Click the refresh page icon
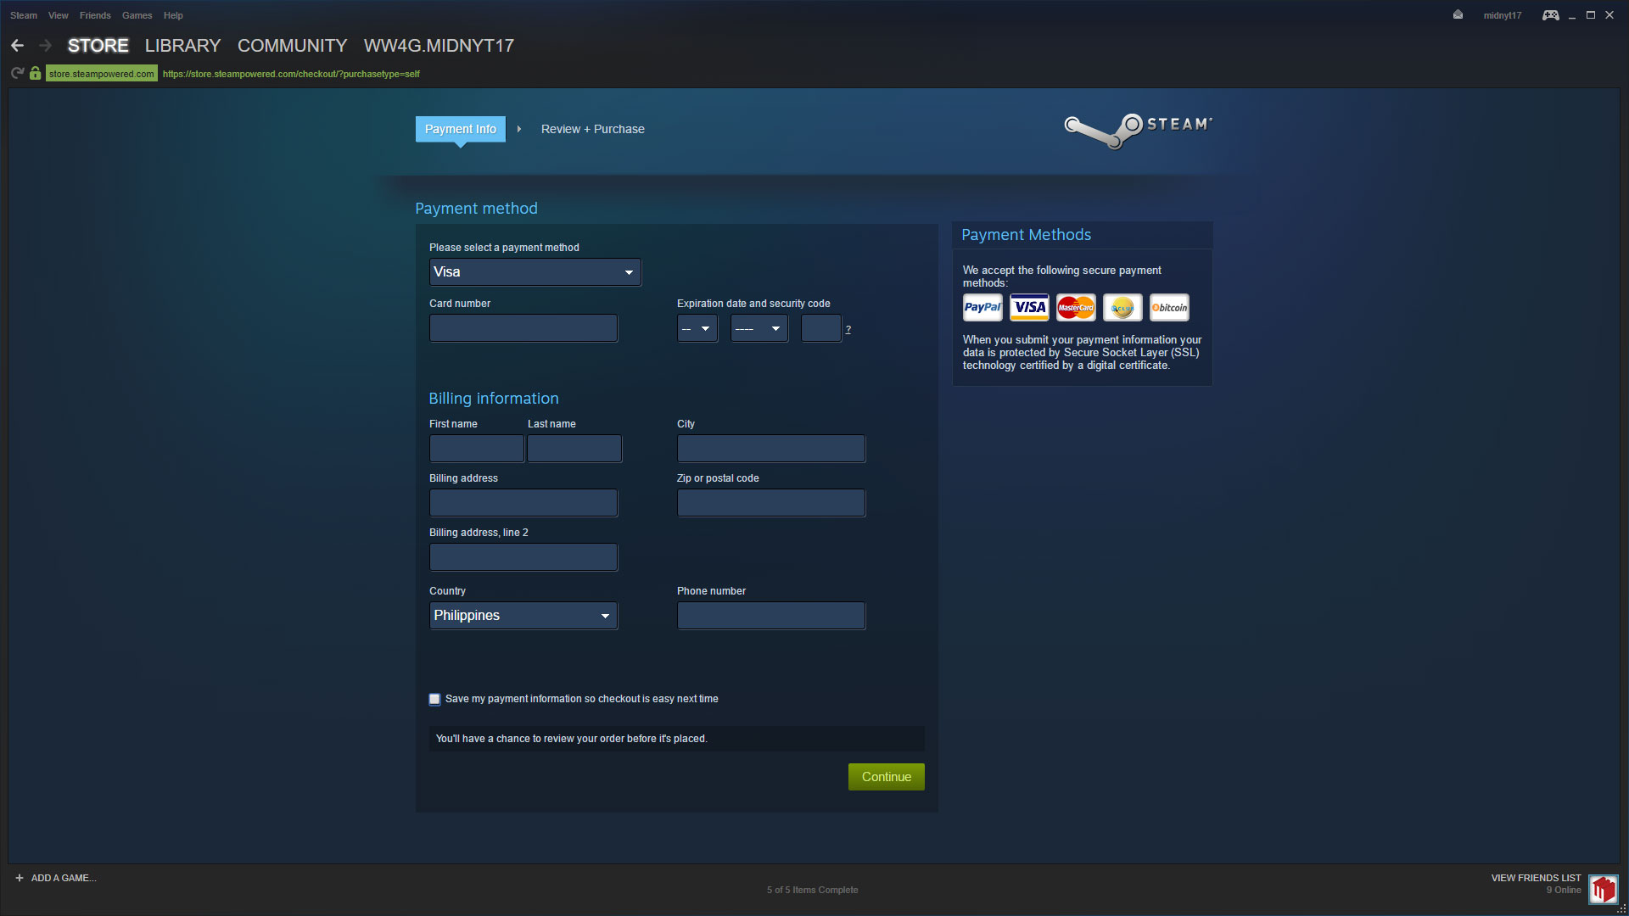The height and width of the screenshot is (916, 1629). [18, 73]
